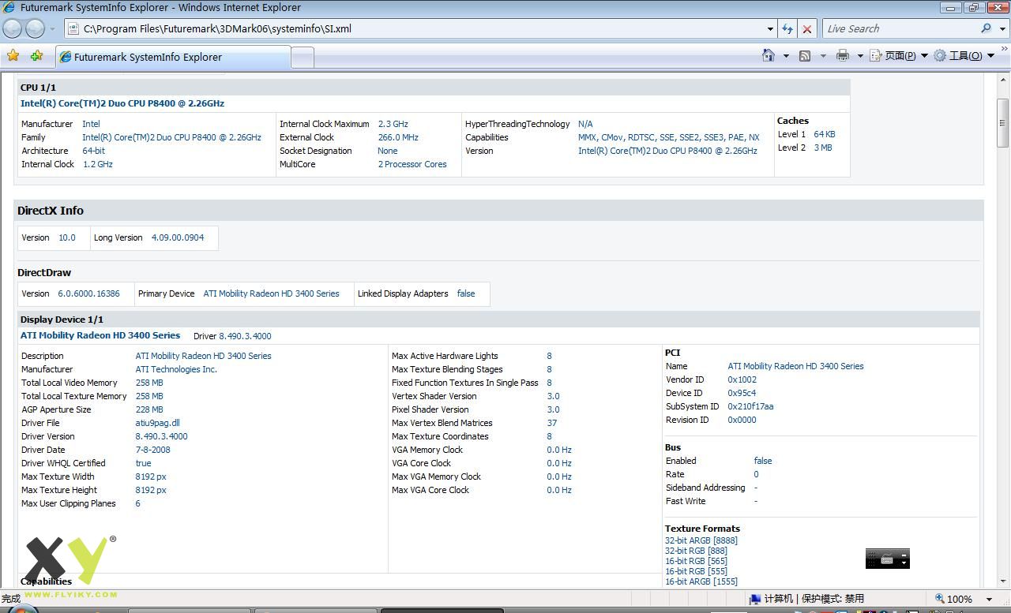1011x613 pixels.
Task: Open the Page (页面) menu dropdown arrow
Action: tap(923, 56)
